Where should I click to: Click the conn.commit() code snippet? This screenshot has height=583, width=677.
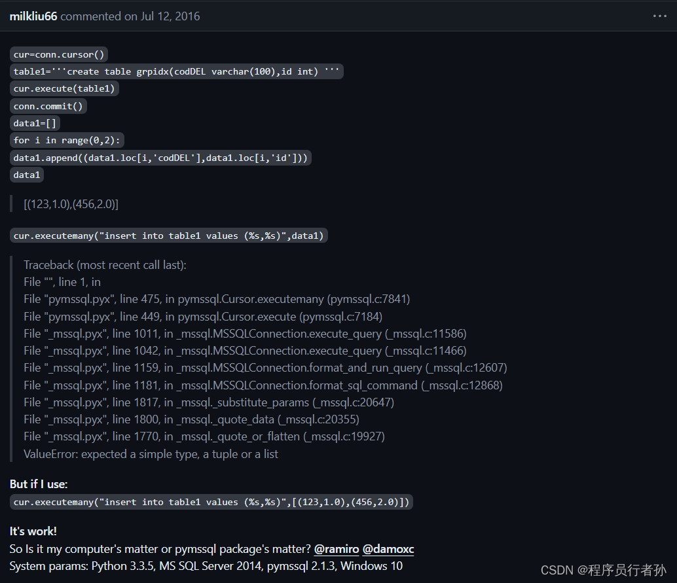click(48, 105)
